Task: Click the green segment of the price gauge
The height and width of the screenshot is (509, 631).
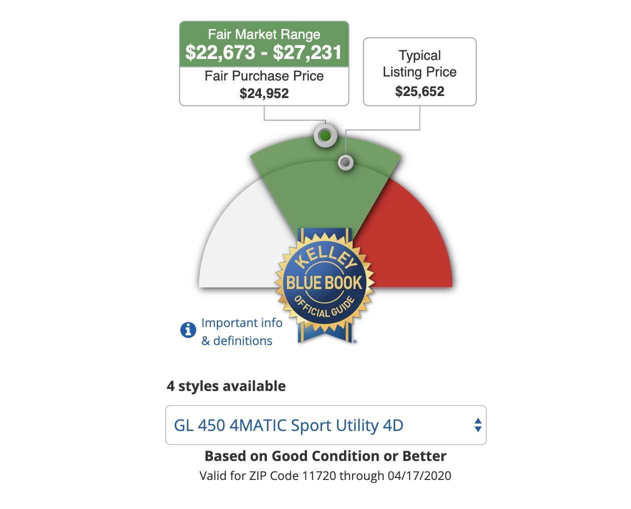Action: pyautogui.click(x=325, y=190)
